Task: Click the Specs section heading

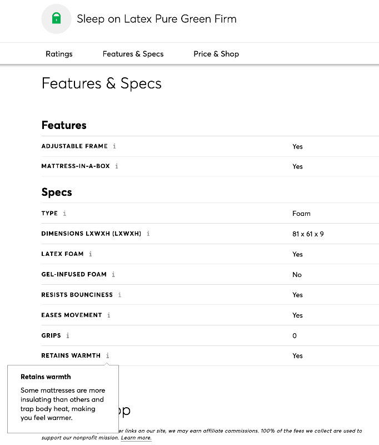Action: (57, 192)
